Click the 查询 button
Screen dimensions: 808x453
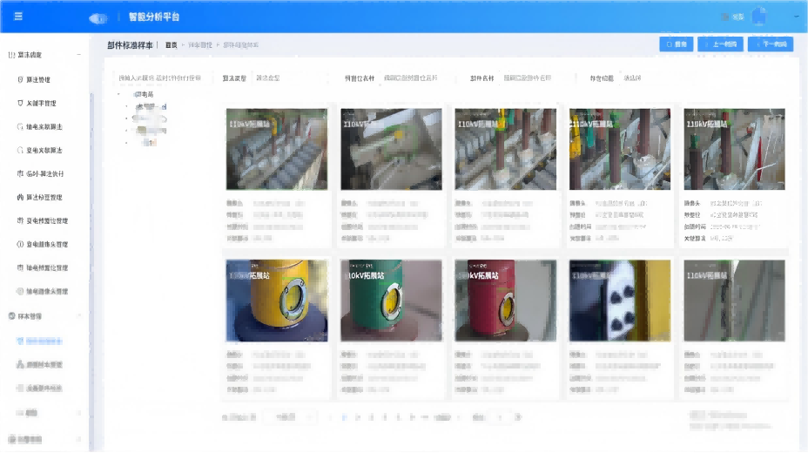coord(677,44)
